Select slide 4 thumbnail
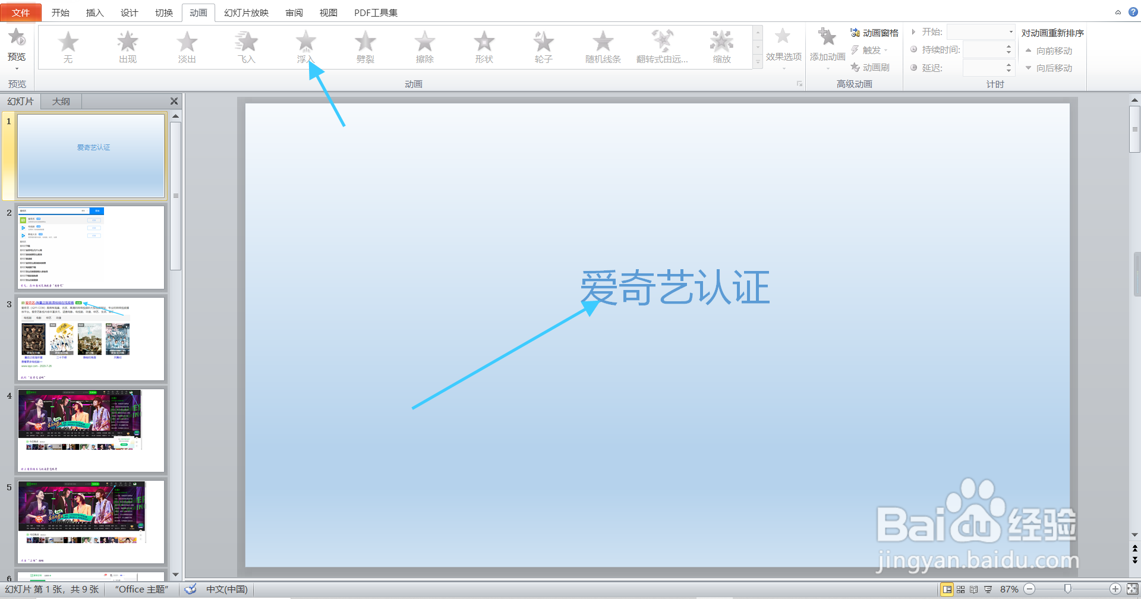Screen dimensions: 1141x599 tap(91, 431)
